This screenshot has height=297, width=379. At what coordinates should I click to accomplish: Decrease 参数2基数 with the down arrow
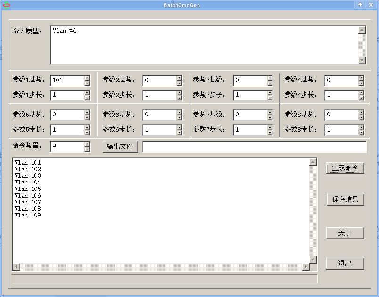[x=179, y=83]
